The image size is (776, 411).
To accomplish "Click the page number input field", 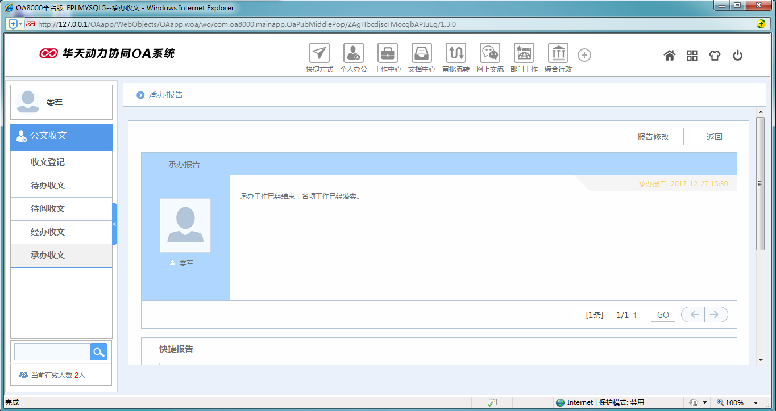I will click(638, 315).
